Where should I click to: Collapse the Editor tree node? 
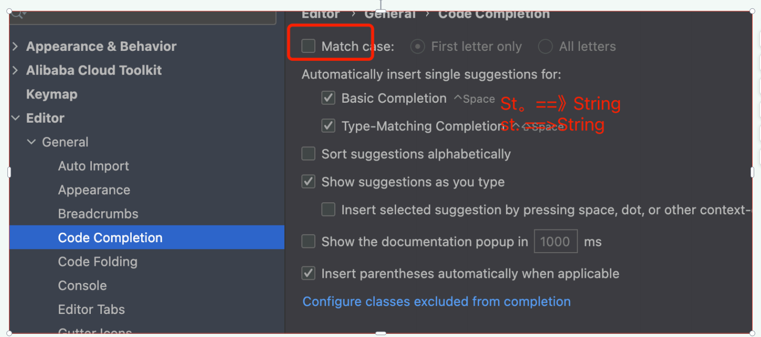coord(15,118)
